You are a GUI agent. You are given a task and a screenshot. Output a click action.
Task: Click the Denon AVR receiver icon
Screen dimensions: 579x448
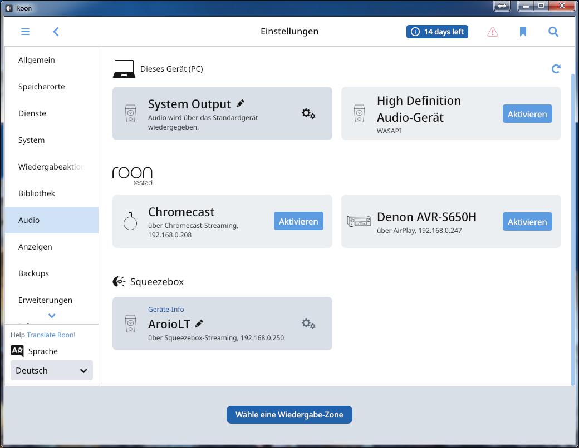[x=359, y=221]
